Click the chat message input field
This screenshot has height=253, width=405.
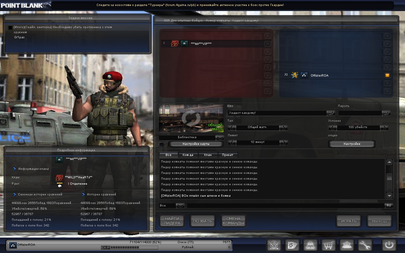286,206
